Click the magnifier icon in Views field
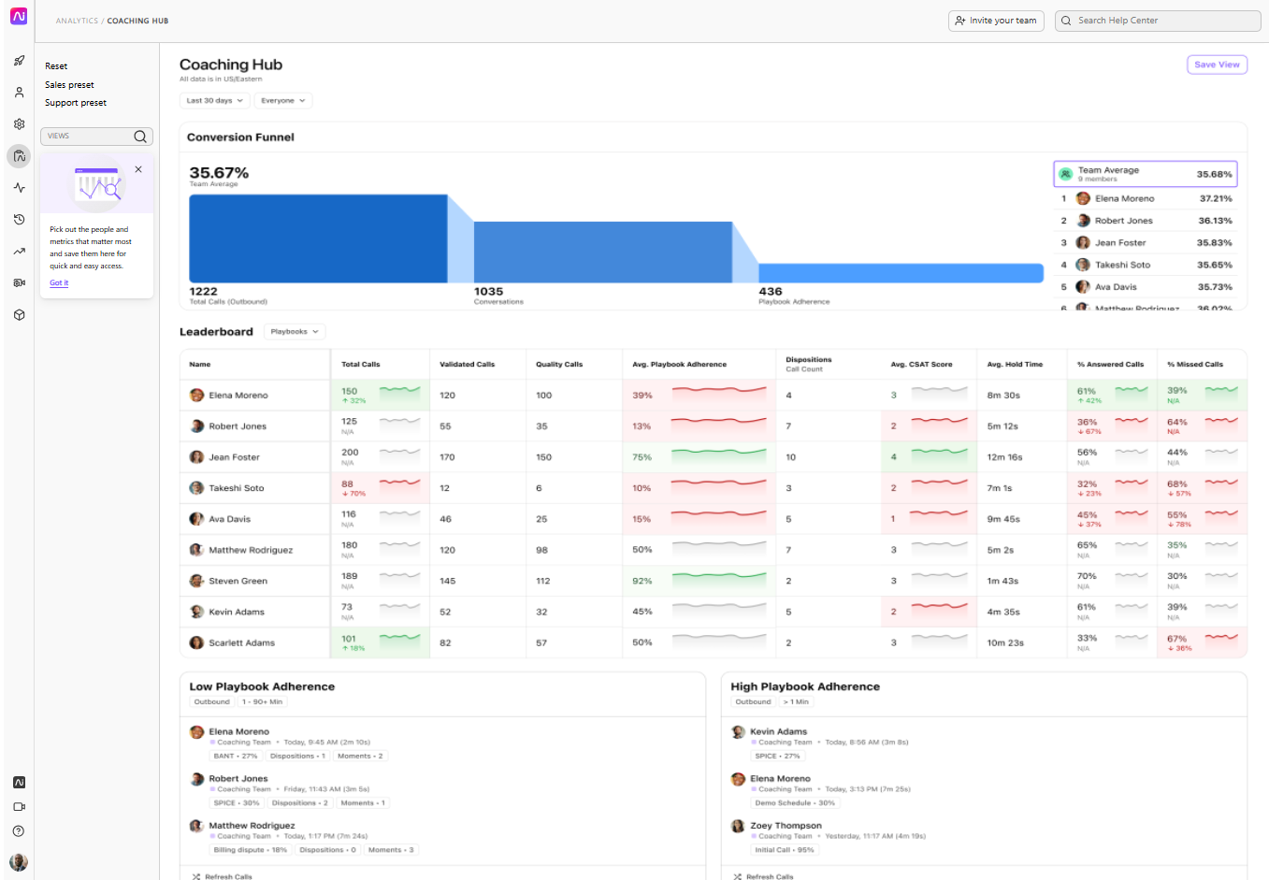 [140, 137]
